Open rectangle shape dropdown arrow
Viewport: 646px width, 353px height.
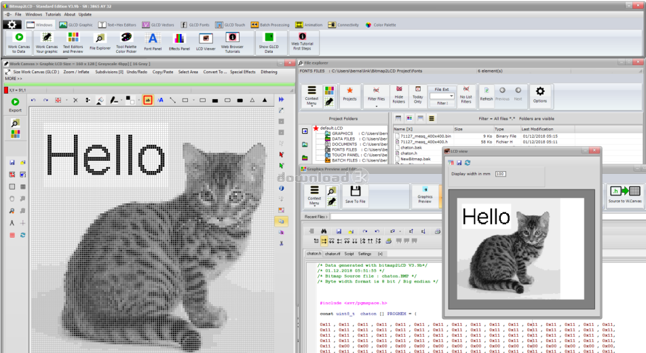193,100
